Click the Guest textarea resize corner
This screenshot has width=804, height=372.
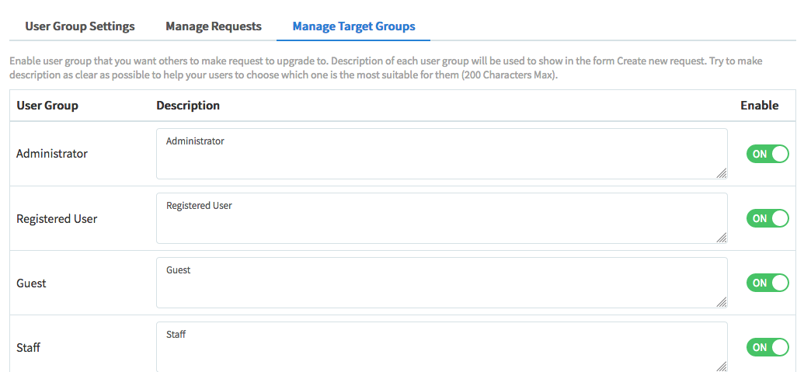(722, 303)
